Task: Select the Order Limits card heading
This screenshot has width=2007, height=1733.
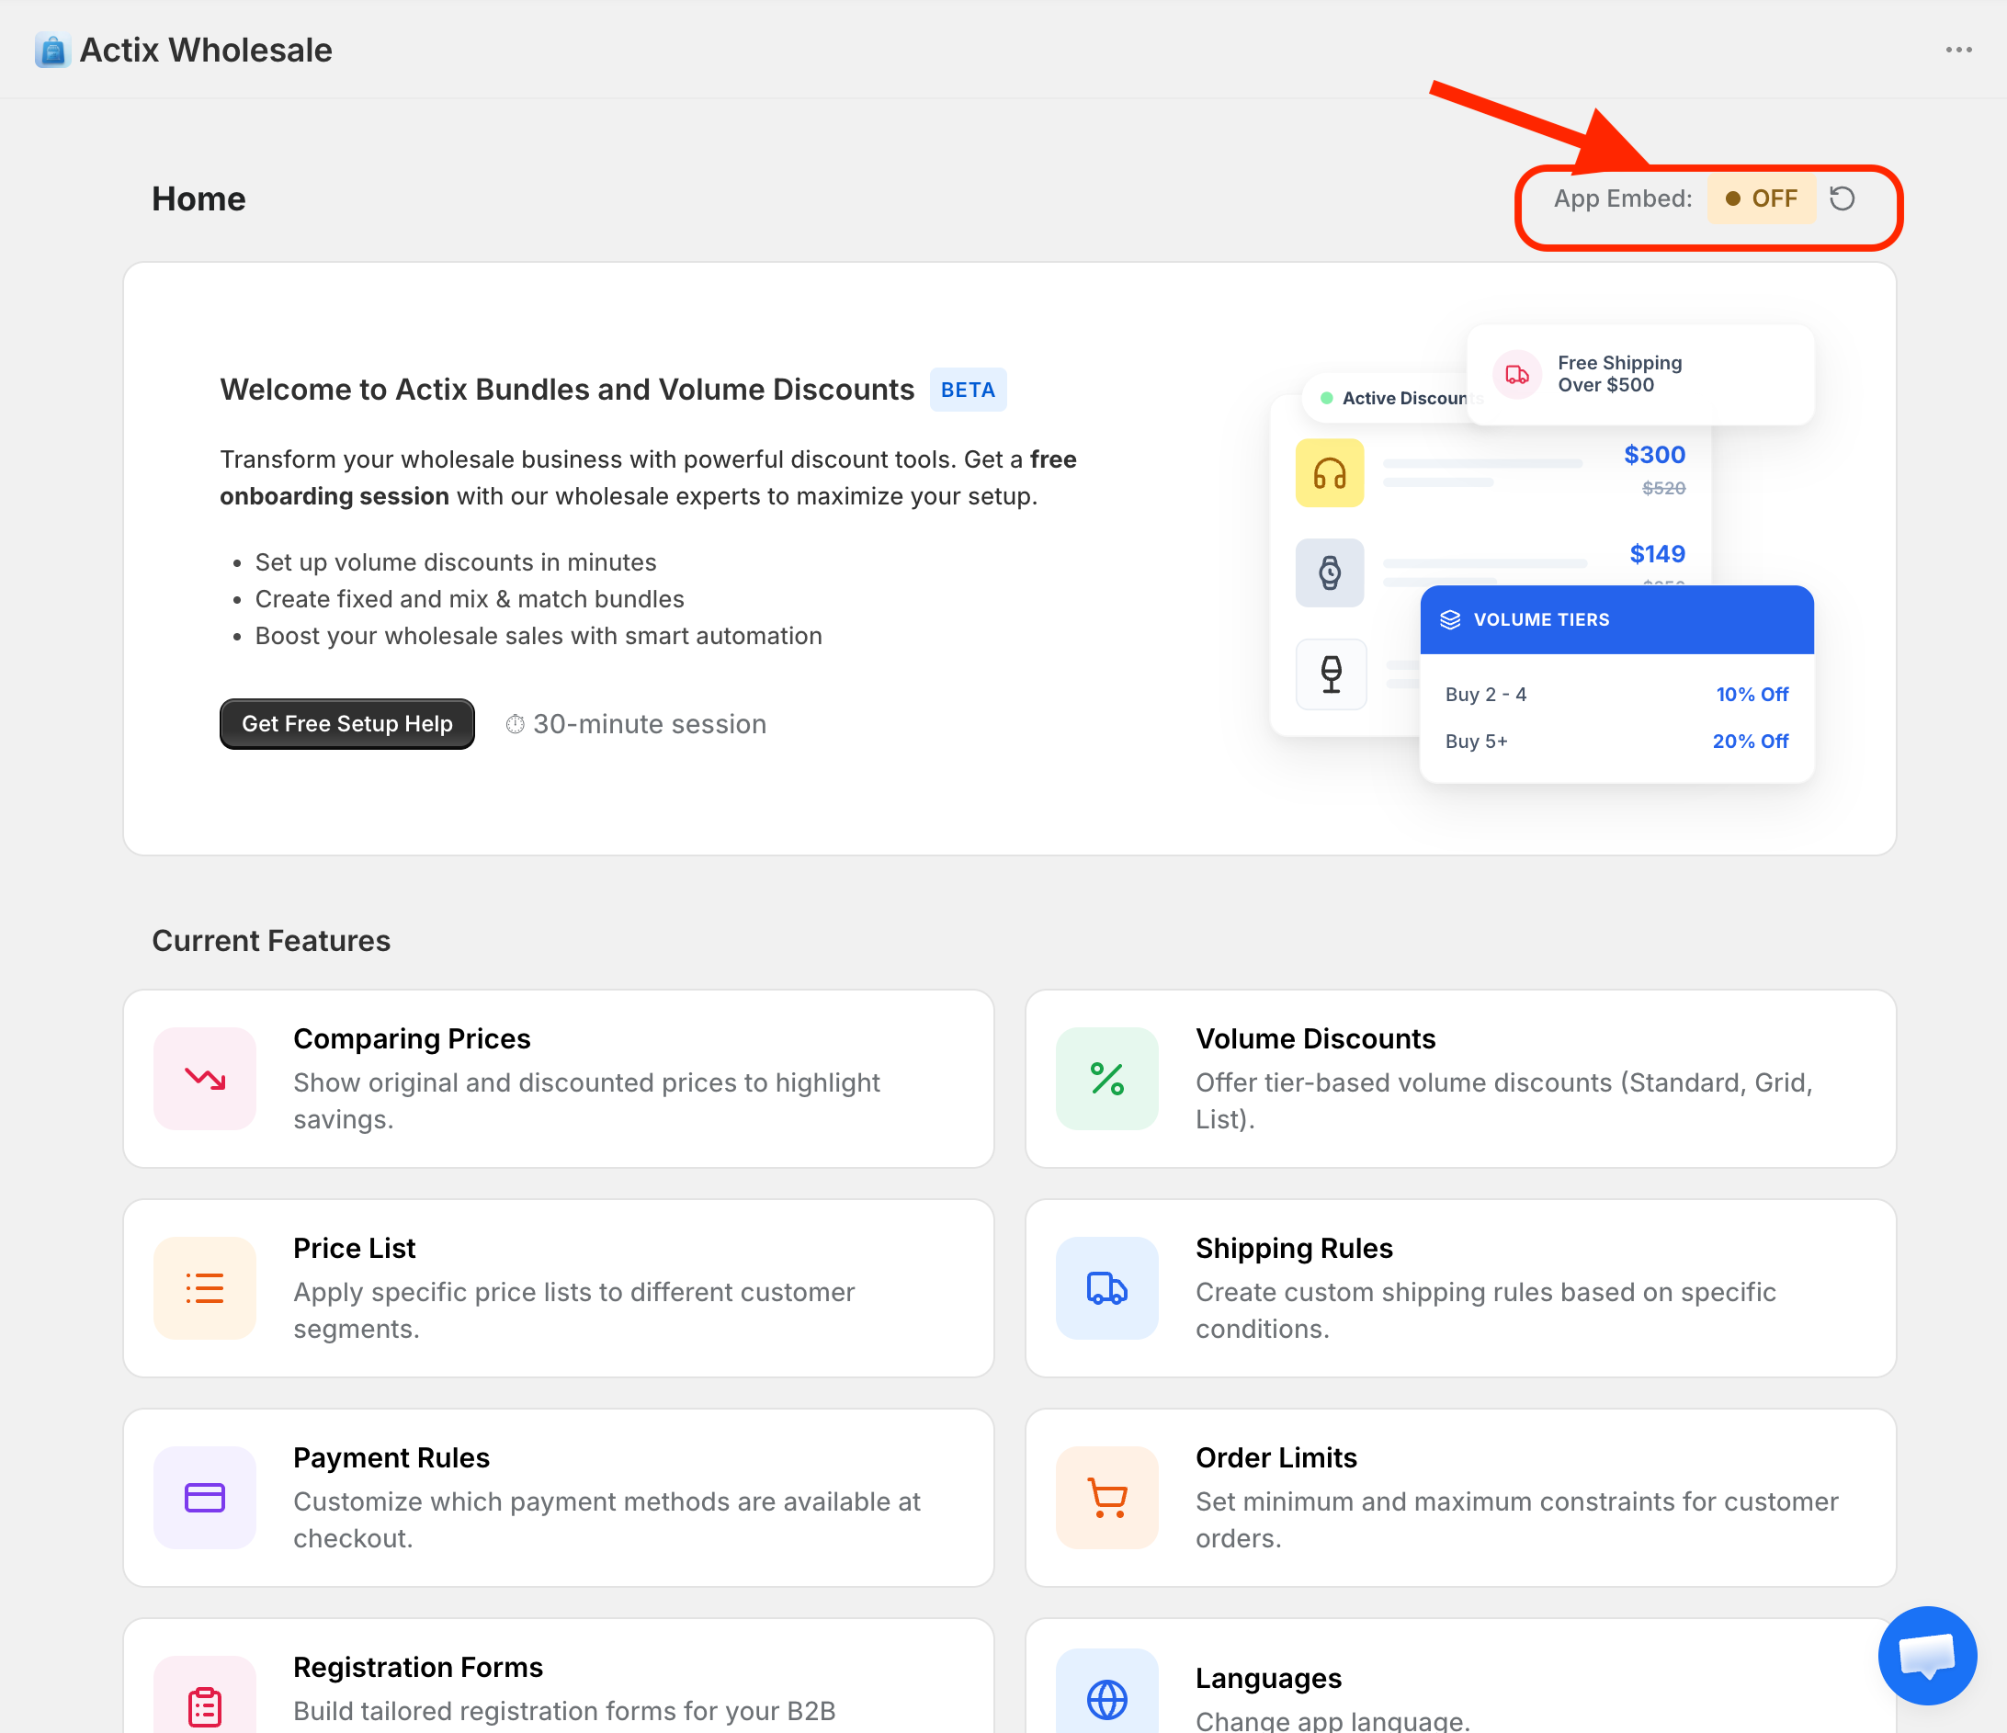Action: pos(1276,1457)
